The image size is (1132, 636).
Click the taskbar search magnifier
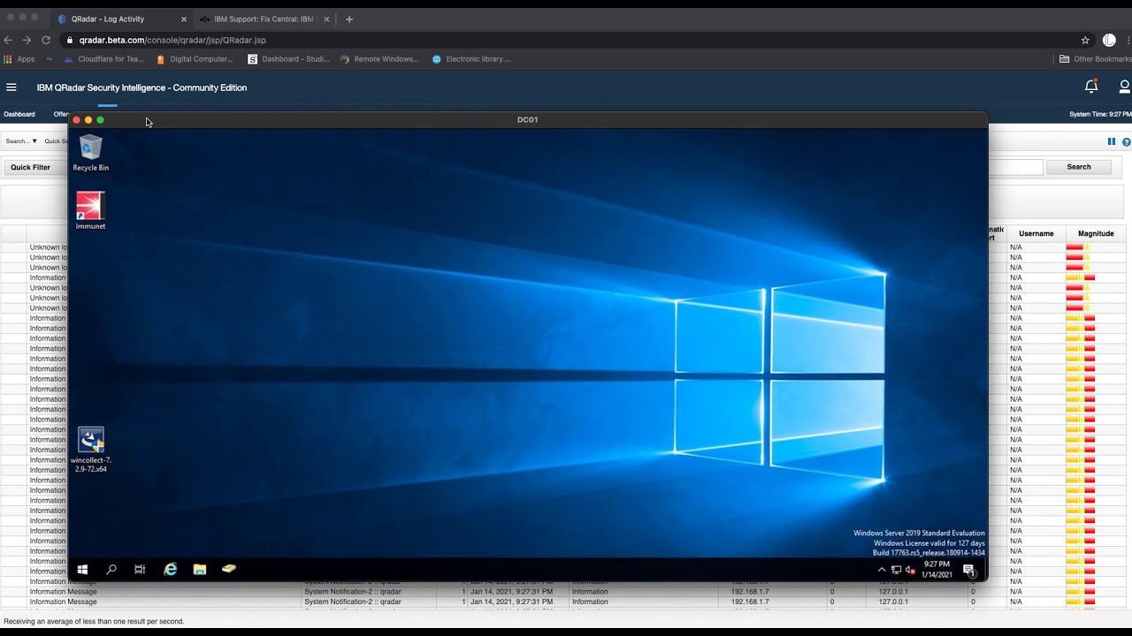pos(111,570)
